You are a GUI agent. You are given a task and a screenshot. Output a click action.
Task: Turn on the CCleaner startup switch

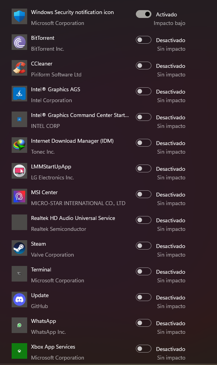pos(144,66)
